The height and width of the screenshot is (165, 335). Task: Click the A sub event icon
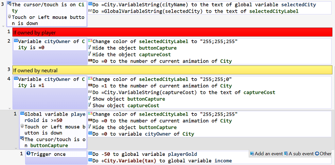286,154
